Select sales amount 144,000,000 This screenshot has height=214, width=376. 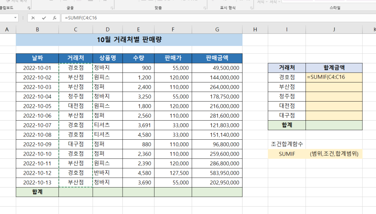pos(217,78)
